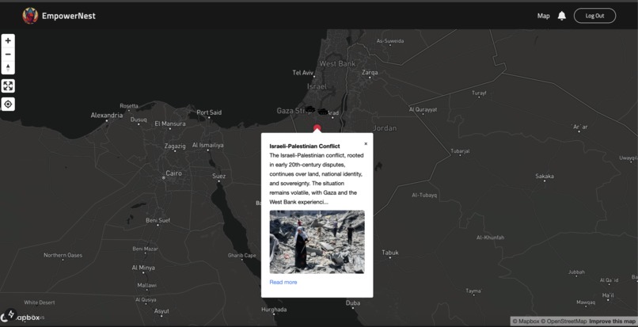Click the Alexandria city label
The image size is (638, 327).
click(x=107, y=116)
